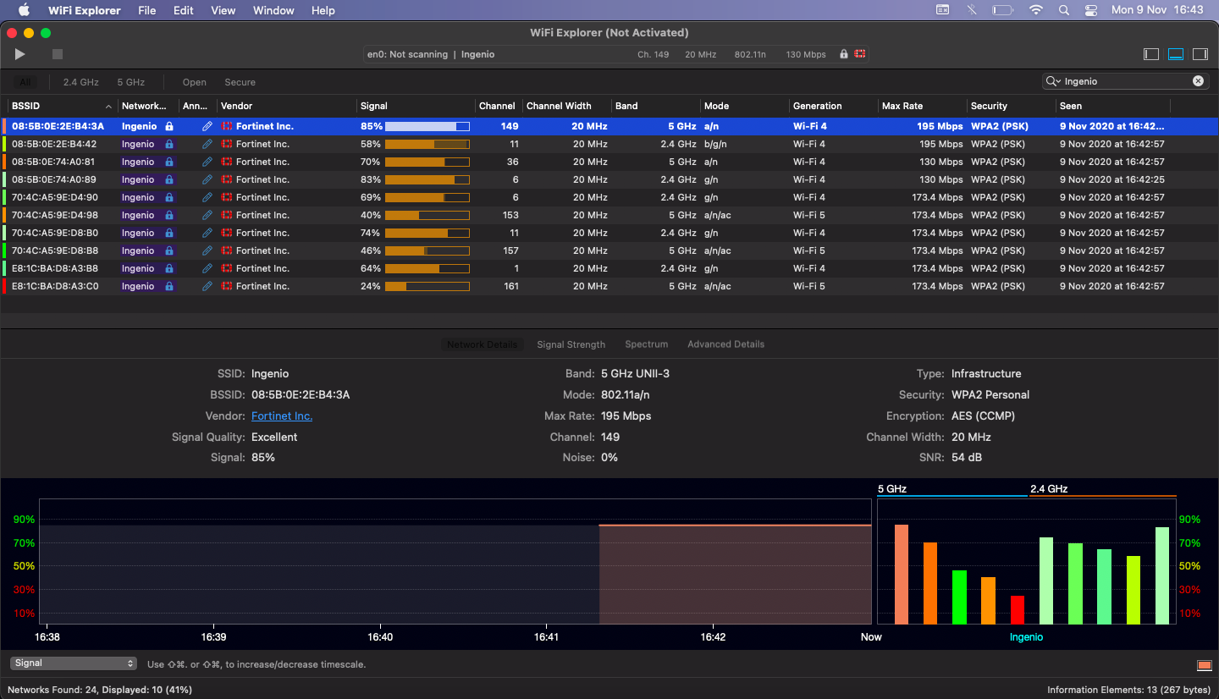Filter networks by 5 GHz

point(131,82)
